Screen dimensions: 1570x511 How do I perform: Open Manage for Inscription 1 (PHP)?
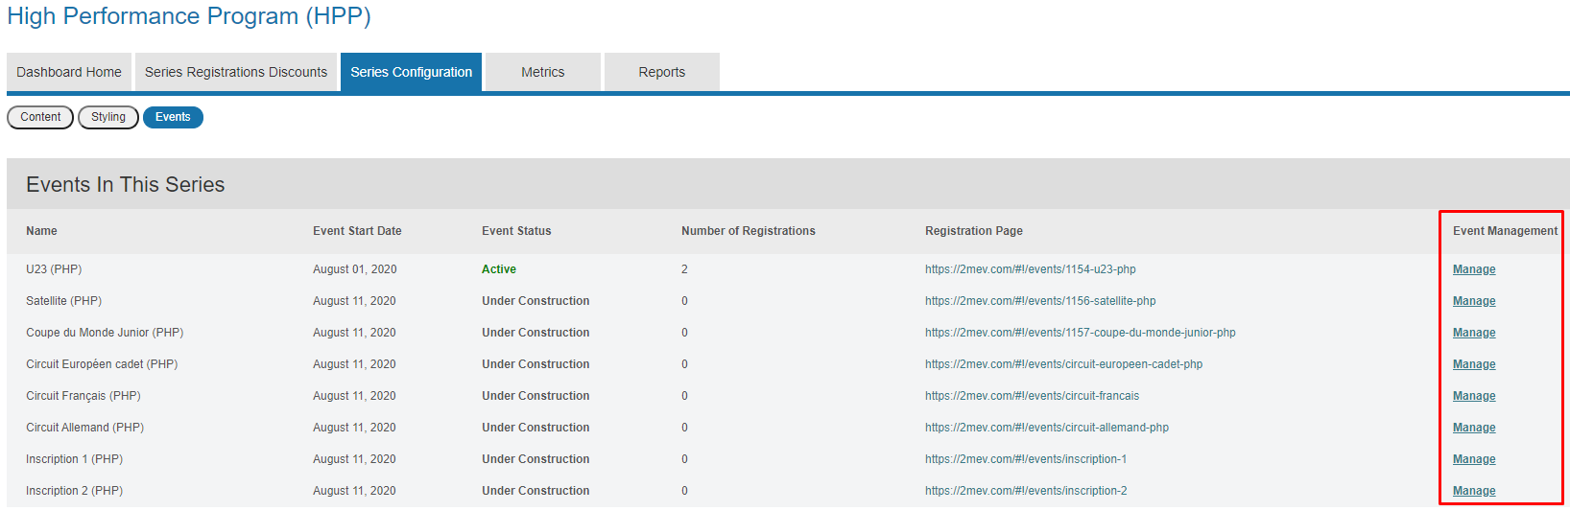coord(1473,459)
